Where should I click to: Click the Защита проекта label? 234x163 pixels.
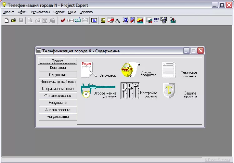click(190, 95)
